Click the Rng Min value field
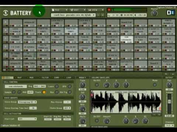 pyautogui.click(x=58, y=119)
